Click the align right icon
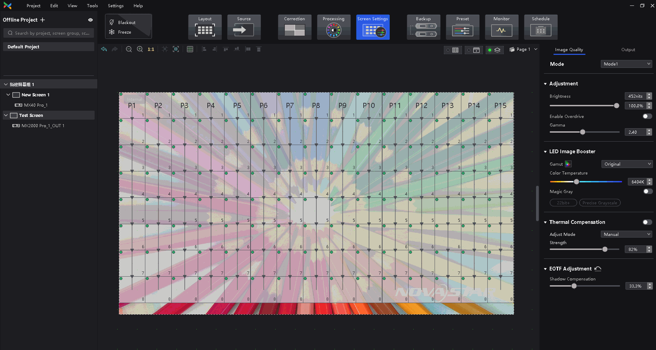This screenshot has height=350, width=656. point(215,49)
